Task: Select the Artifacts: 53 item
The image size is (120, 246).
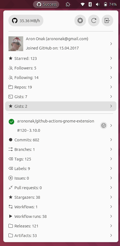Action: tap(61, 236)
